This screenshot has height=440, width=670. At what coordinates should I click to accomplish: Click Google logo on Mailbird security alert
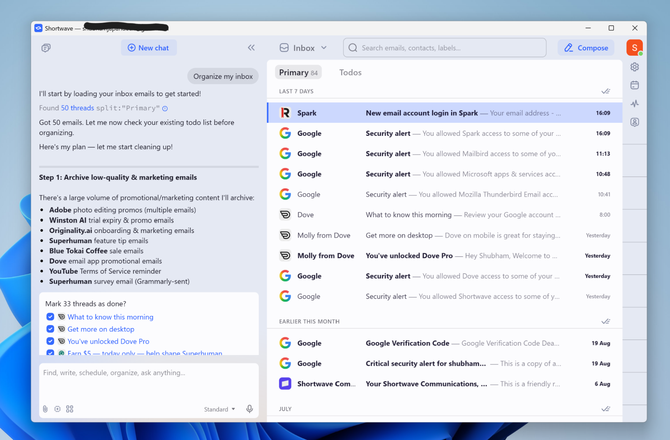[285, 154]
